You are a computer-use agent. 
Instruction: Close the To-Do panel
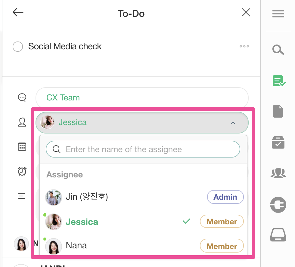click(x=246, y=12)
